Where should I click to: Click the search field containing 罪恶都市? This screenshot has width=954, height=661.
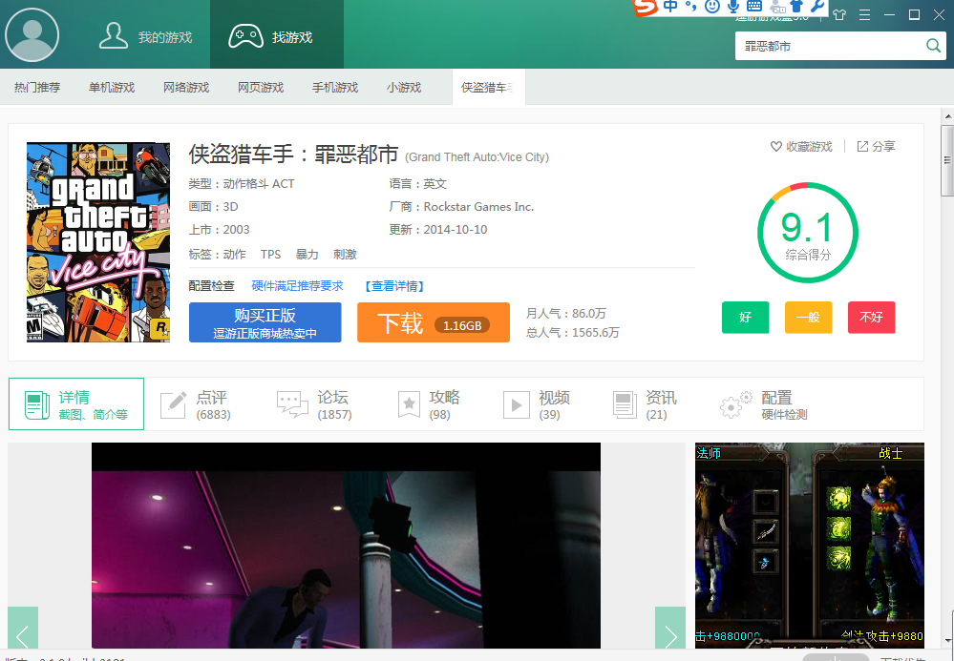(826, 46)
